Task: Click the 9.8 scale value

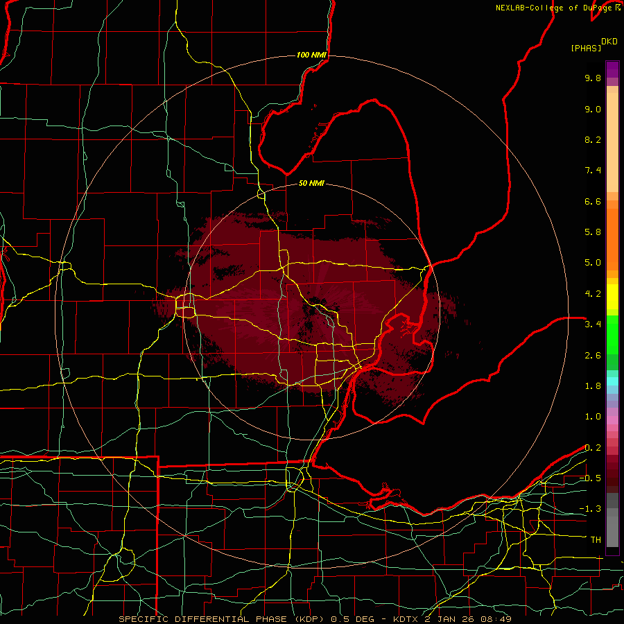Action: click(x=593, y=78)
